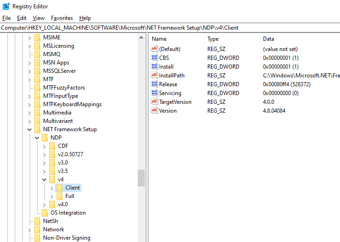The height and width of the screenshot is (242, 340).
Task: Select the Install DWORD value icon
Action: click(x=154, y=66)
